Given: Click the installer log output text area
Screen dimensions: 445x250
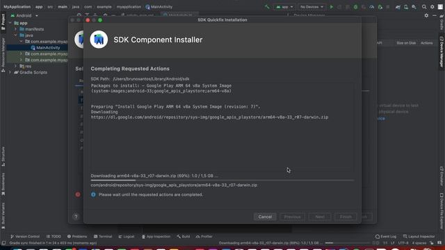Looking at the screenshot, I should [x=222, y=126].
